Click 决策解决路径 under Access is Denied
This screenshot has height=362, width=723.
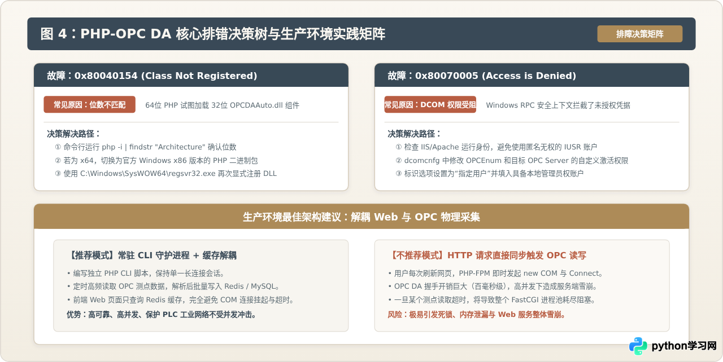[414, 134]
